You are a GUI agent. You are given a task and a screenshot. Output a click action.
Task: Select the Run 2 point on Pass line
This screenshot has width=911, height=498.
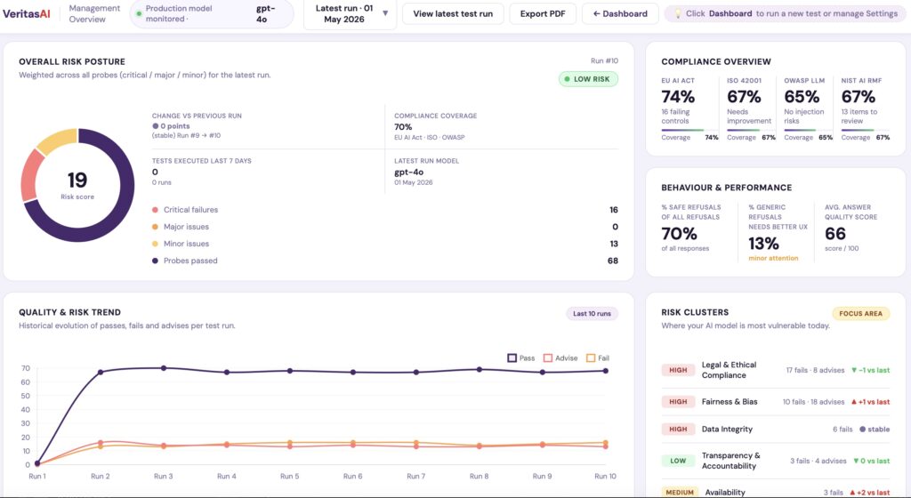[x=101, y=372]
